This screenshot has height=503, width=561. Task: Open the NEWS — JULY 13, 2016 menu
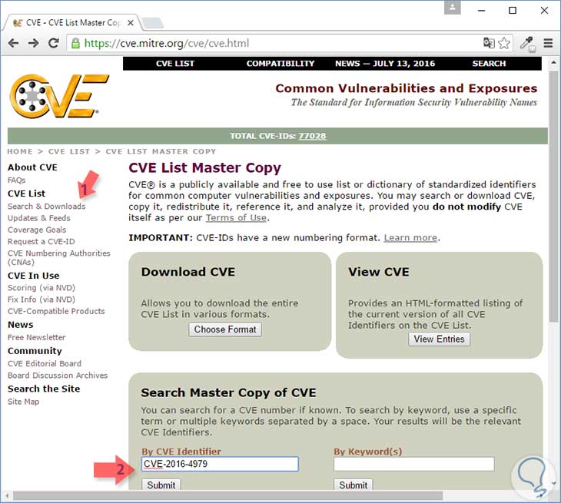(385, 64)
